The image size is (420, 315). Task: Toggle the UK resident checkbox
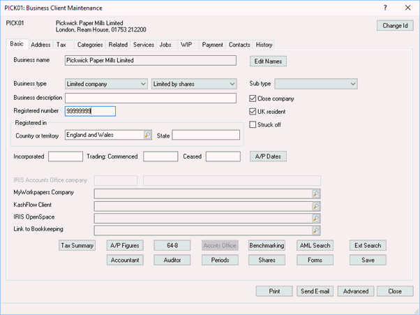point(253,111)
